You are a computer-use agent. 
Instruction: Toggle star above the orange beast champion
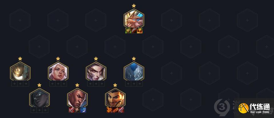point(134,6)
